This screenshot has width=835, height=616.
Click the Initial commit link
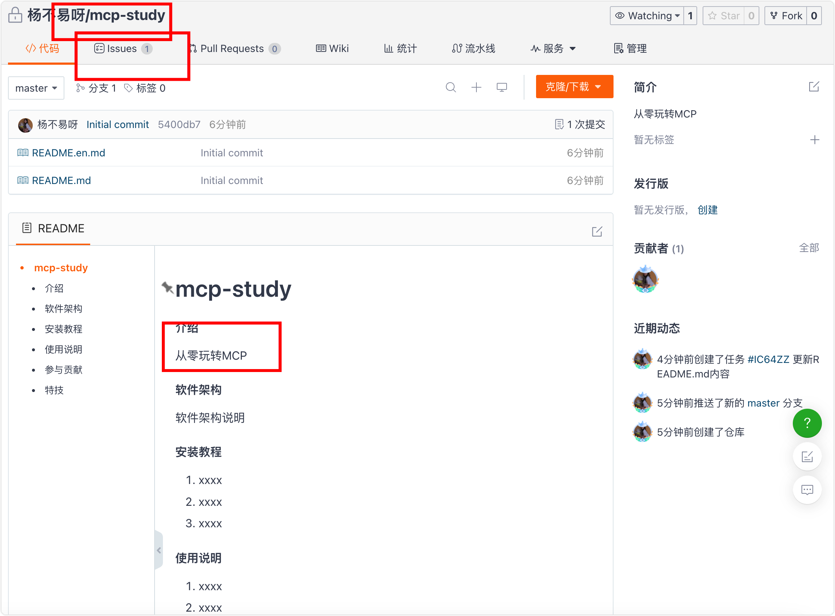pos(117,124)
